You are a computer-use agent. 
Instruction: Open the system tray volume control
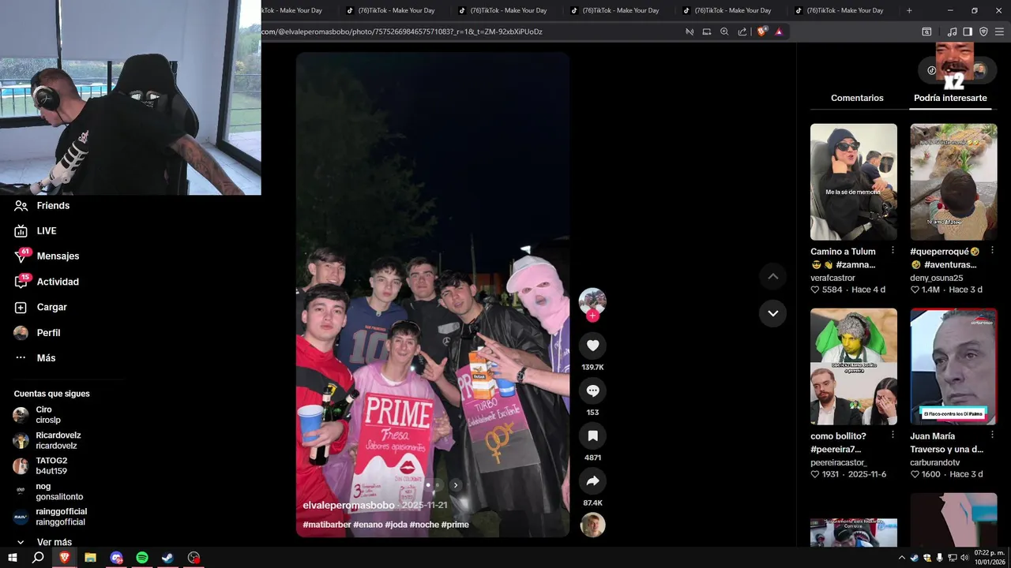964,558
